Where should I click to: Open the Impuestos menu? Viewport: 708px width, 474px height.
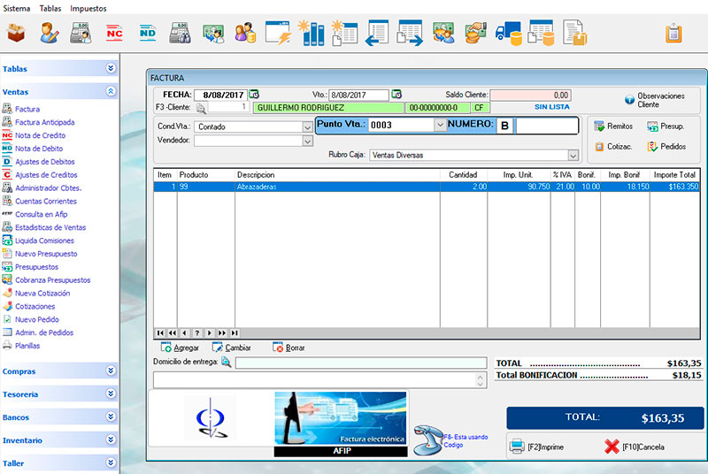88,8
